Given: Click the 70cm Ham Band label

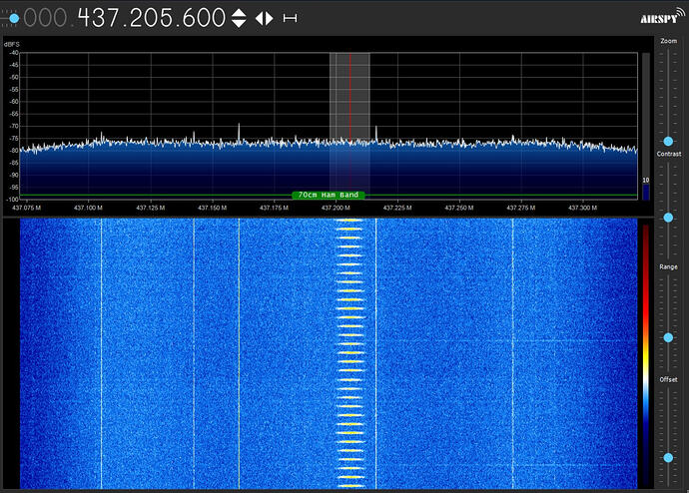Looking at the screenshot, I should 329,195.
